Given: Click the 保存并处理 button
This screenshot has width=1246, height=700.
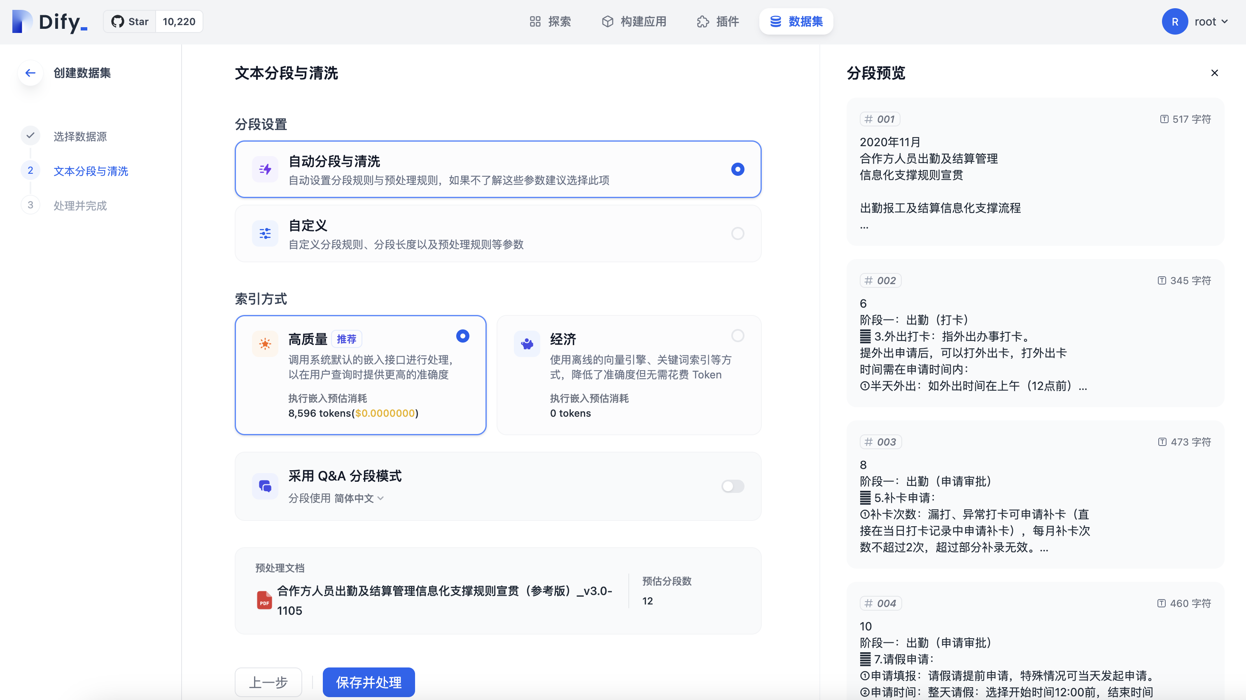Looking at the screenshot, I should click(x=369, y=682).
